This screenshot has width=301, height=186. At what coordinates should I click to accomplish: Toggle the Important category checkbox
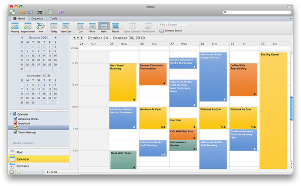pos(16,123)
